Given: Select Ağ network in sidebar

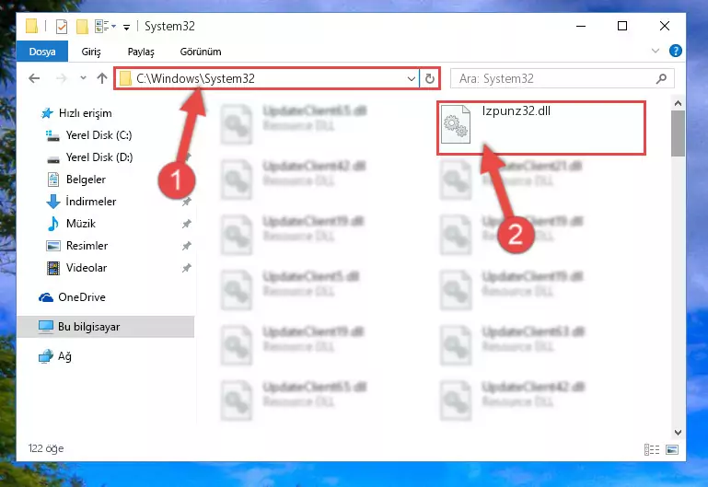Looking at the screenshot, I should (x=64, y=356).
